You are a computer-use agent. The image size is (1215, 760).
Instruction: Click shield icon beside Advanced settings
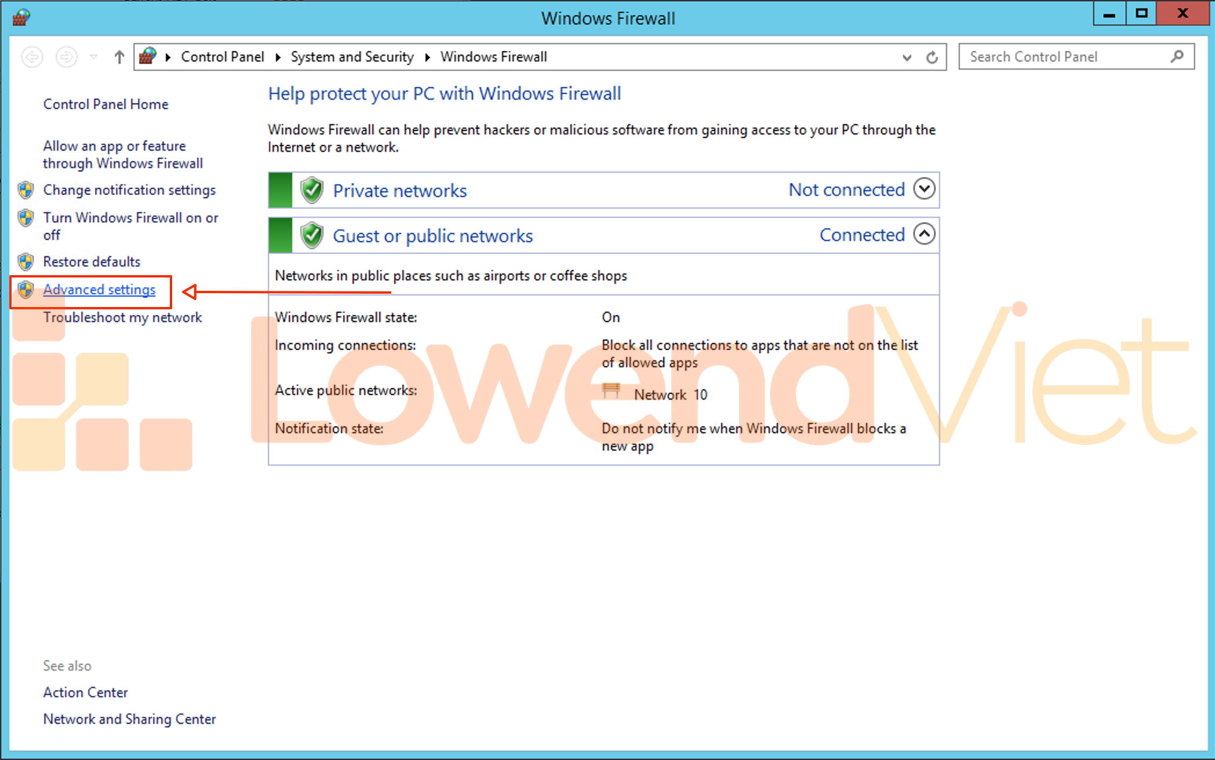point(26,290)
